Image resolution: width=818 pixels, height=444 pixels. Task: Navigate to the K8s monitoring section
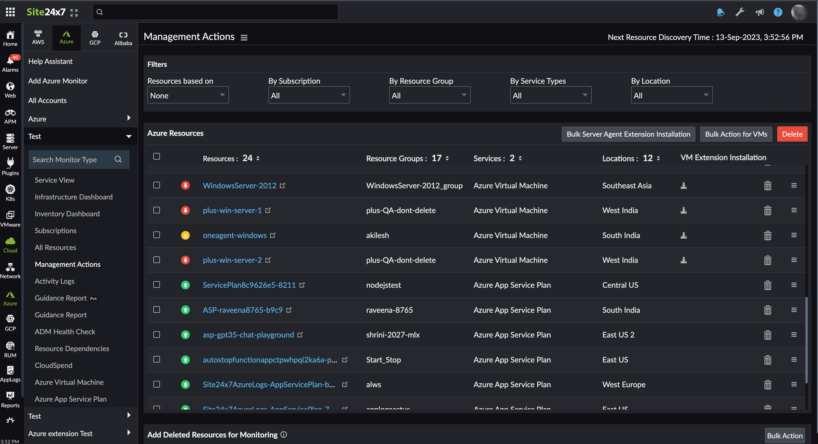[10, 193]
